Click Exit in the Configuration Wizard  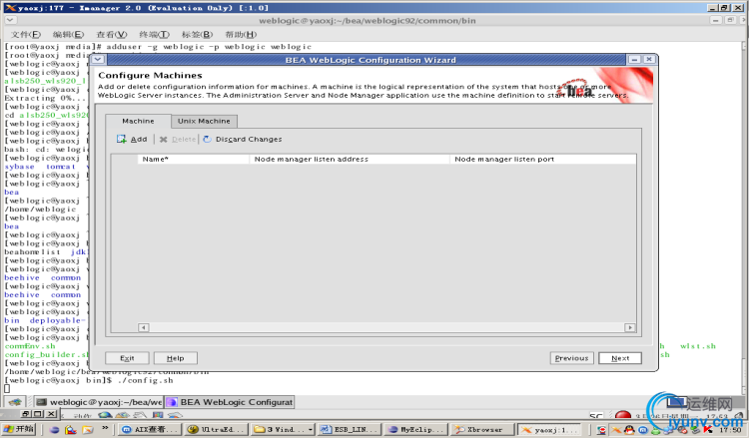(x=127, y=358)
